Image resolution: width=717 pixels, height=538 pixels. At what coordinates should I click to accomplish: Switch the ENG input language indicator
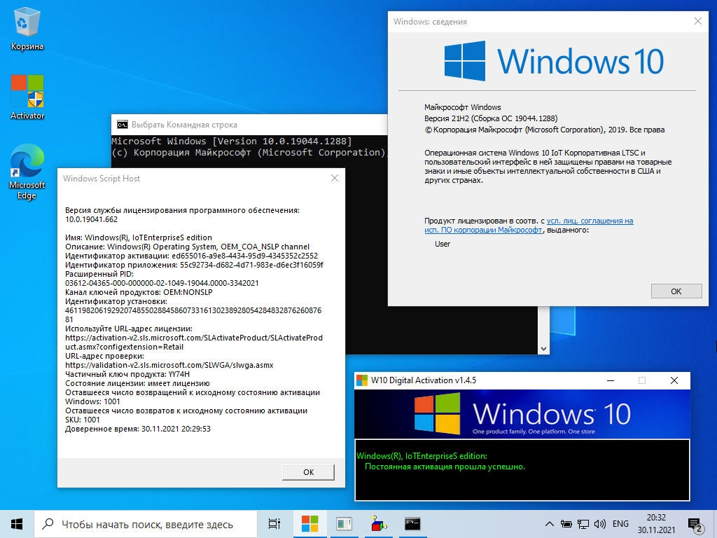(x=620, y=524)
